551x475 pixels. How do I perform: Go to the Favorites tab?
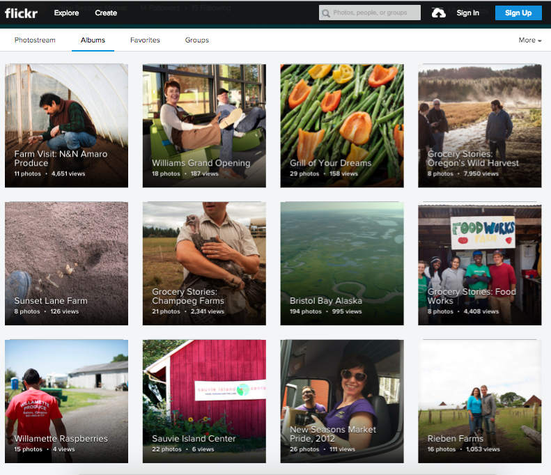click(x=145, y=40)
